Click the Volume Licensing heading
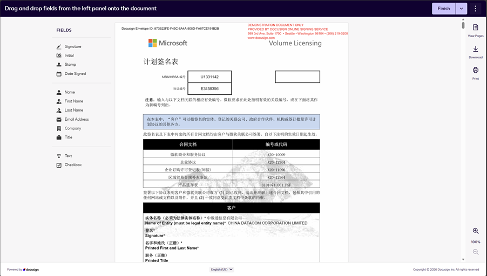The width and height of the screenshot is (487, 276). (295, 43)
